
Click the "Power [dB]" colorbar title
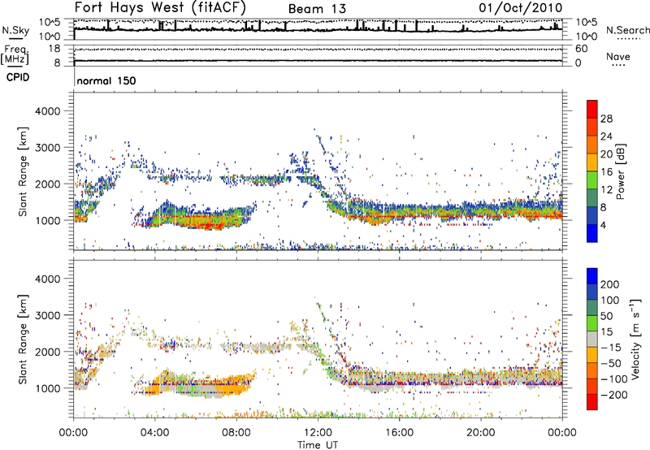coord(620,171)
